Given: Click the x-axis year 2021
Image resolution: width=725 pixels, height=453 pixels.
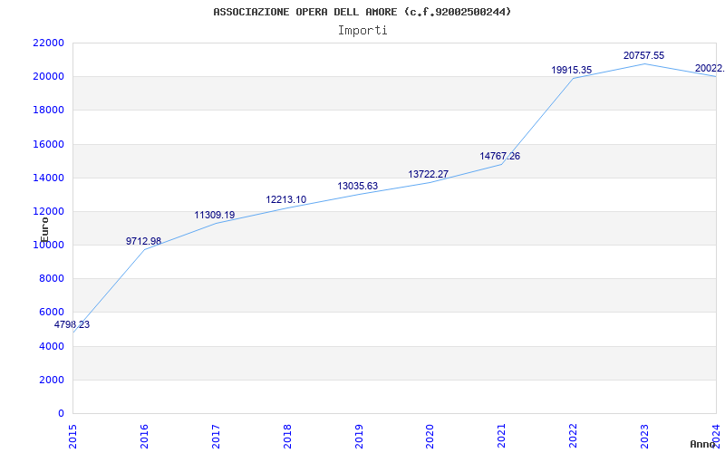Looking at the screenshot, I should pos(502,436).
